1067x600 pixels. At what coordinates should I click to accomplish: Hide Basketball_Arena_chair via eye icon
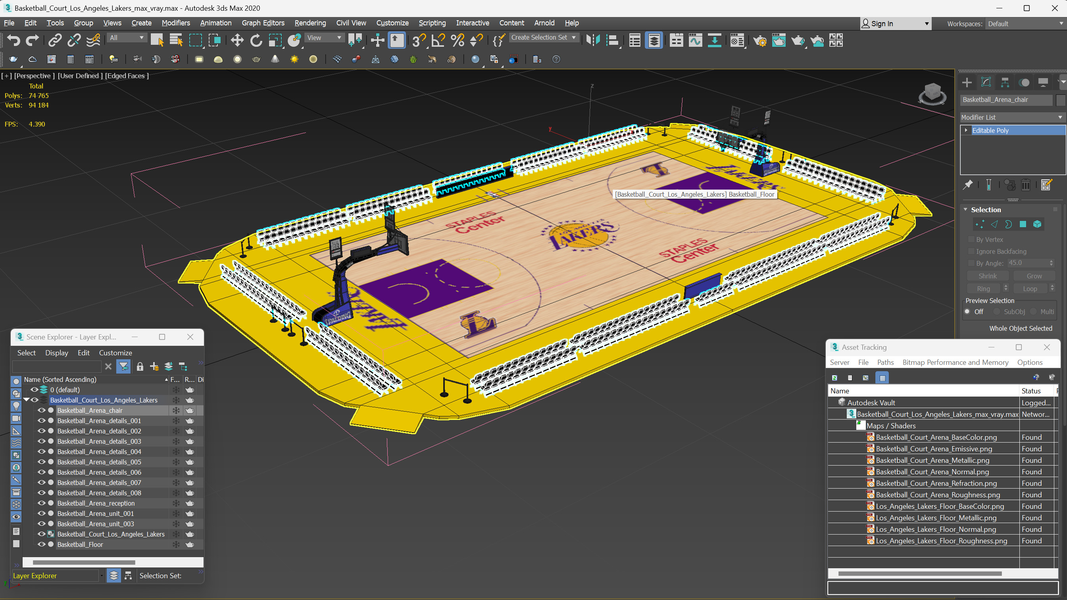(41, 410)
